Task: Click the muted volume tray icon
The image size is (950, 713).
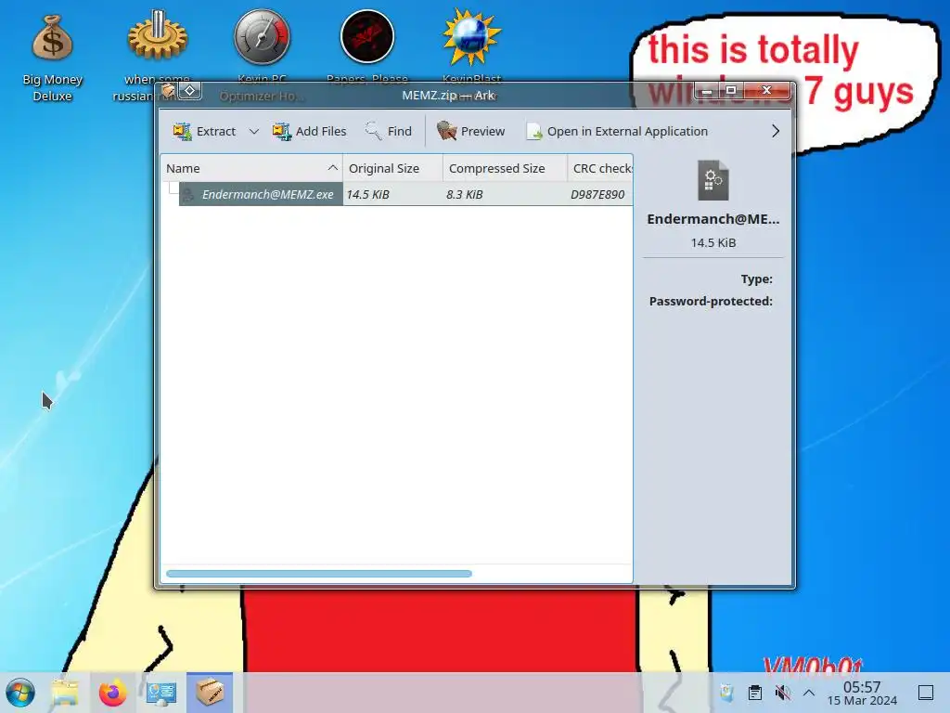Action: (x=783, y=693)
